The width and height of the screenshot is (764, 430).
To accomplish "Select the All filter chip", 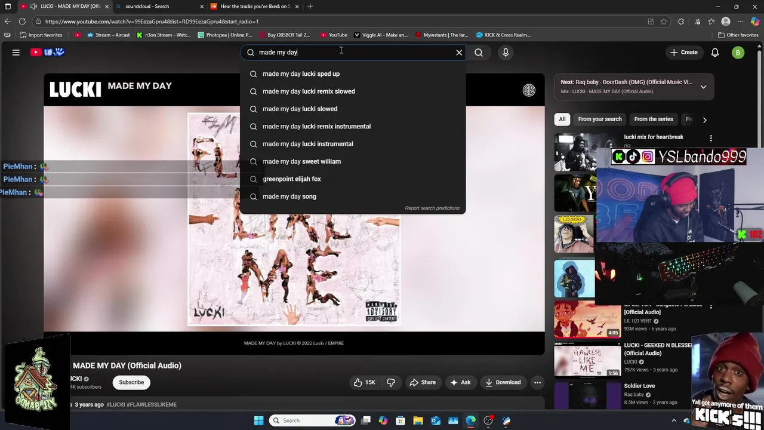I will pyautogui.click(x=562, y=119).
